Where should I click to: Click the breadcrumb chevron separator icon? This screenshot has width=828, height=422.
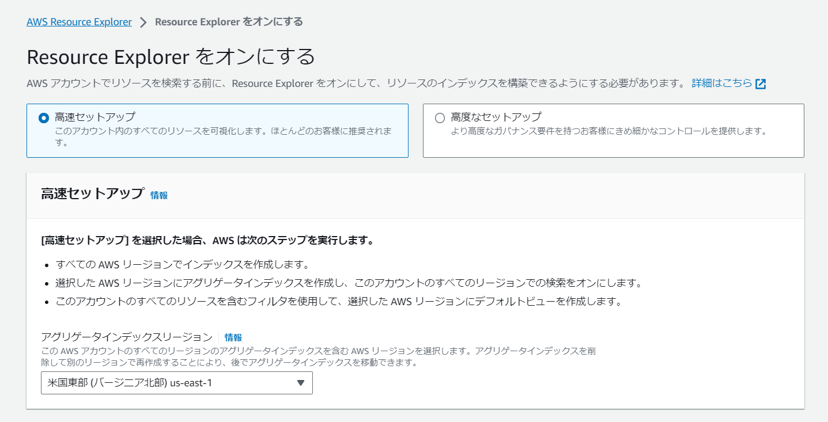tap(143, 22)
